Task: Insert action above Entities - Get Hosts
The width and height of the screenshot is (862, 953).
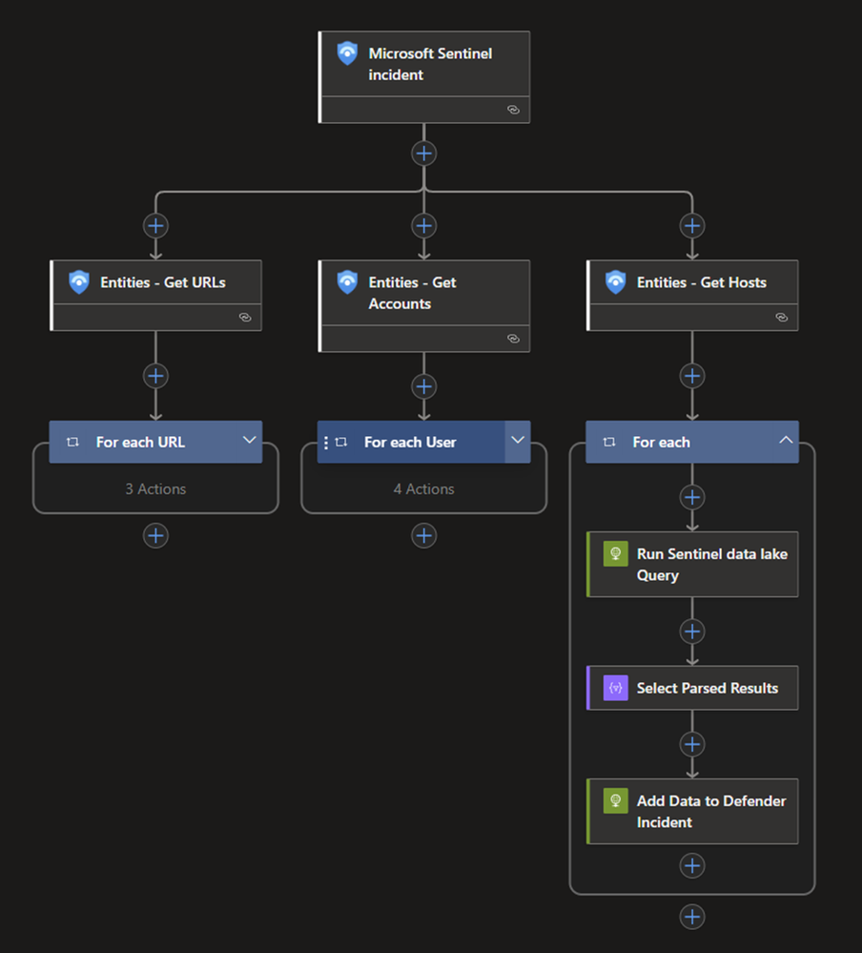Action: click(x=692, y=226)
